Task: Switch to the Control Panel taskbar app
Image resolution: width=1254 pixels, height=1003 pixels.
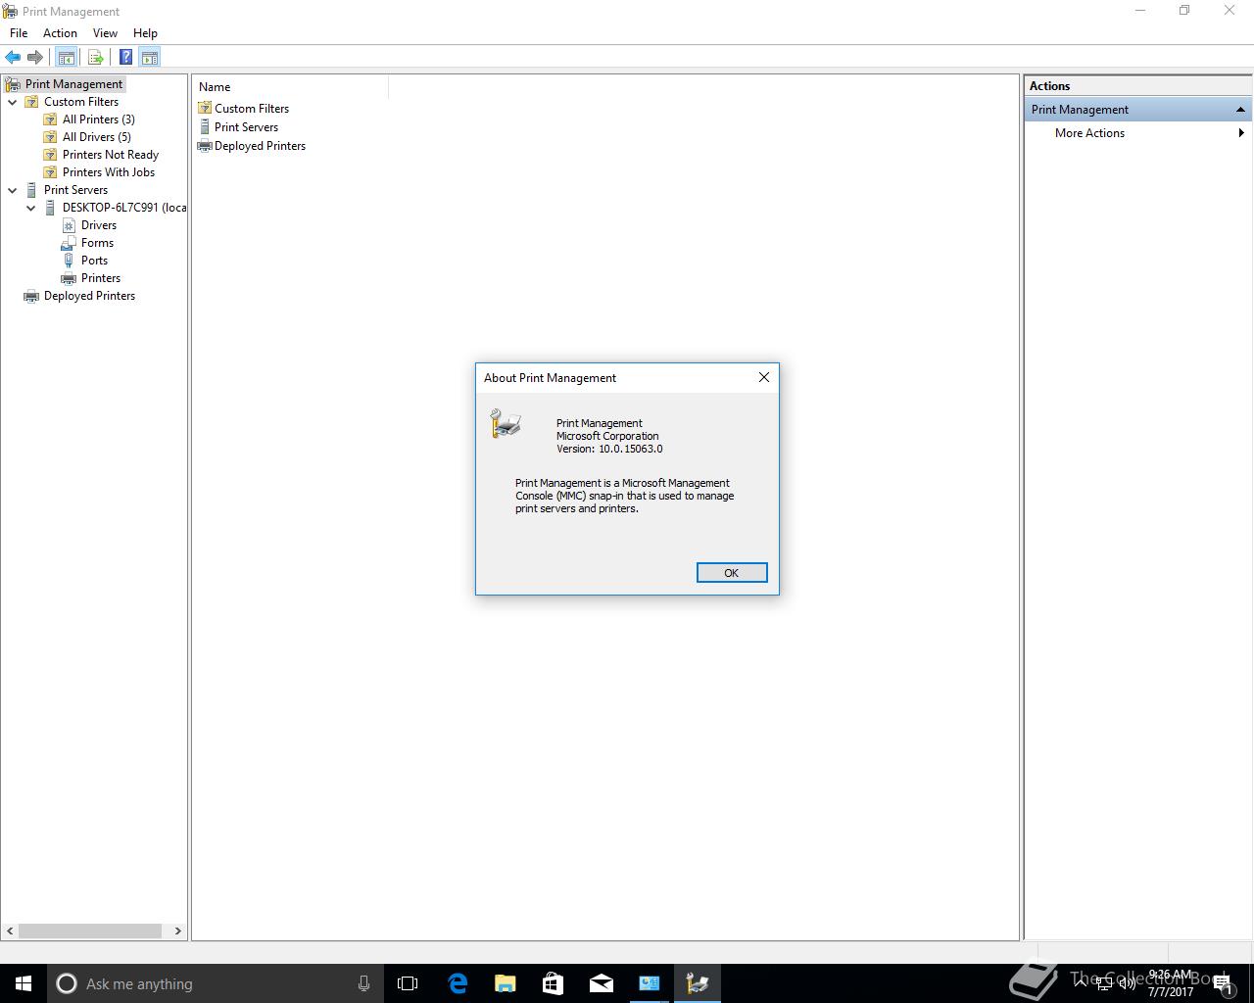Action: (x=650, y=983)
